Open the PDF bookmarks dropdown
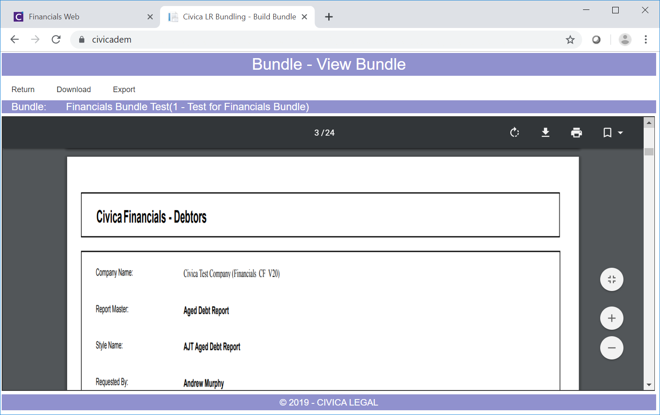This screenshot has width=660, height=415. coord(613,133)
